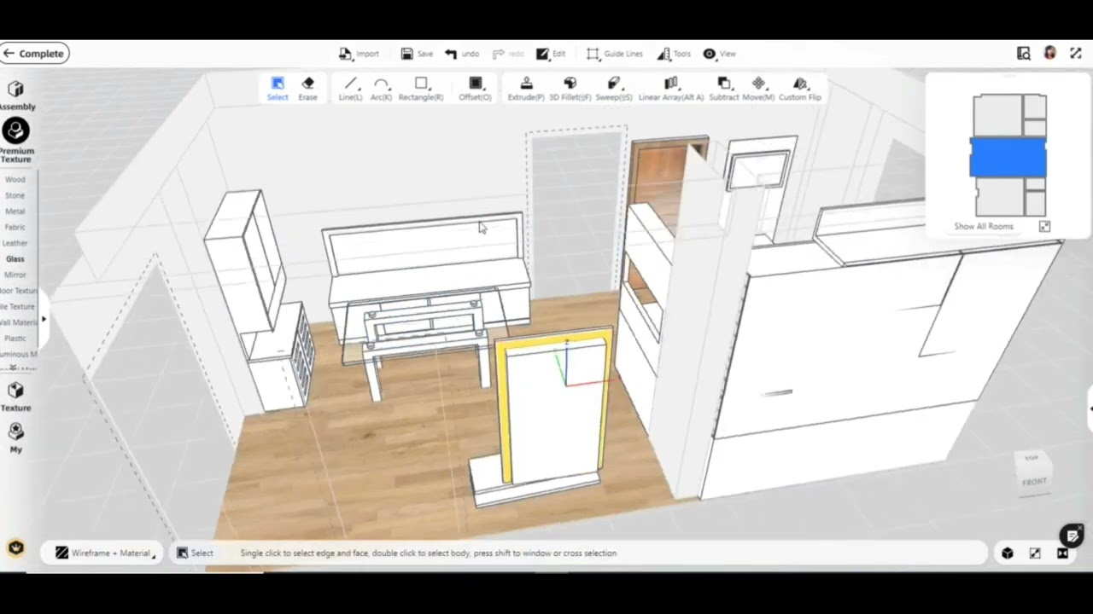Click the 3D cube view icon in status bar
This screenshot has width=1093, height=614.
(x=1008, y=553)
